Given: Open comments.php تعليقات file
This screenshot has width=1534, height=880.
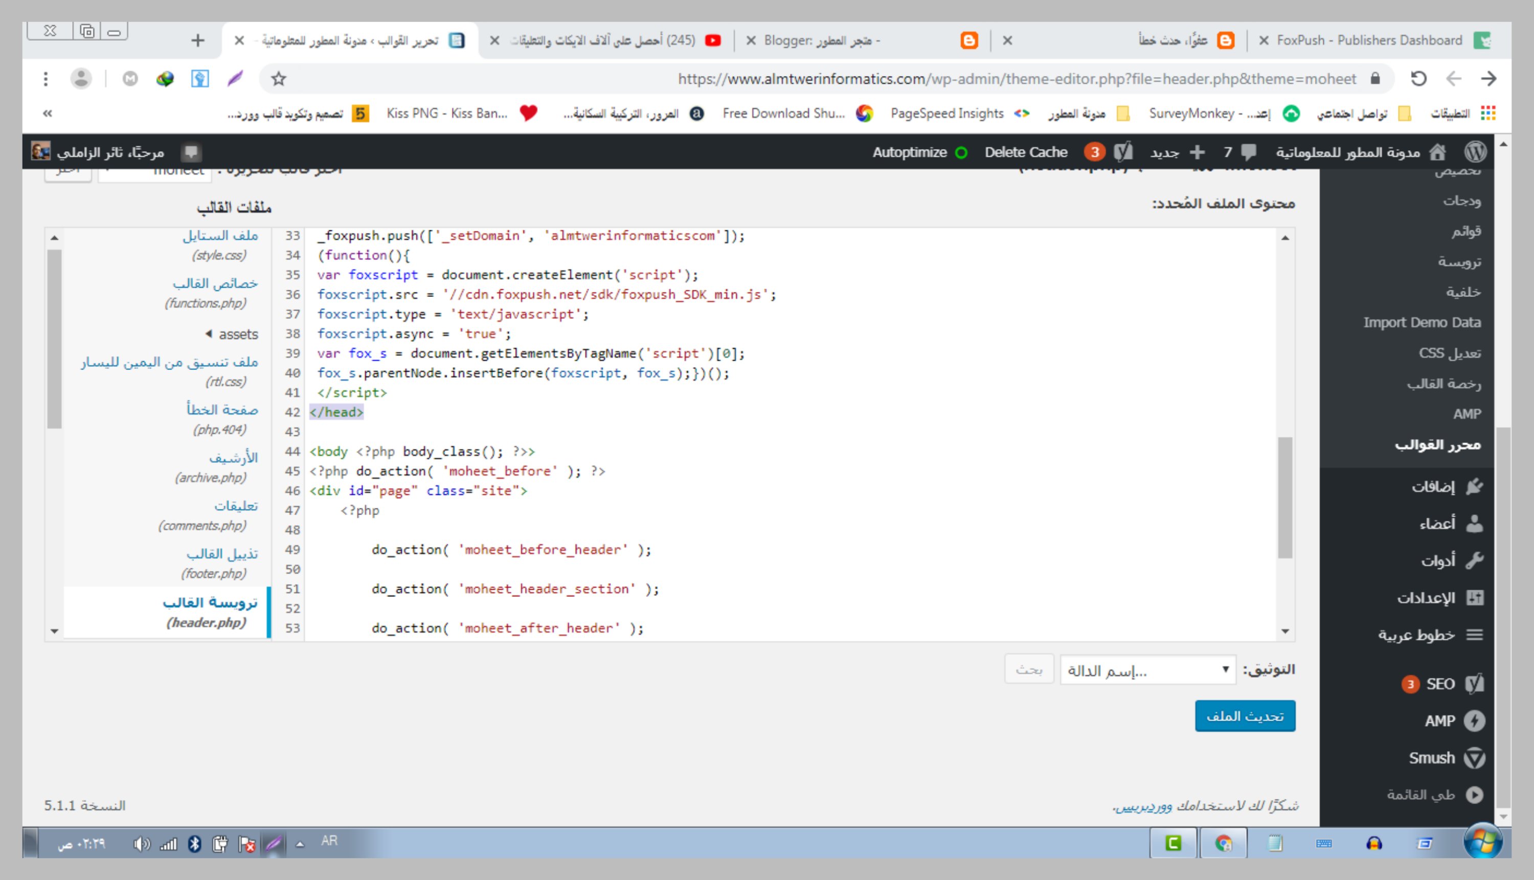Looking at the screenshot, I should 208,515.
